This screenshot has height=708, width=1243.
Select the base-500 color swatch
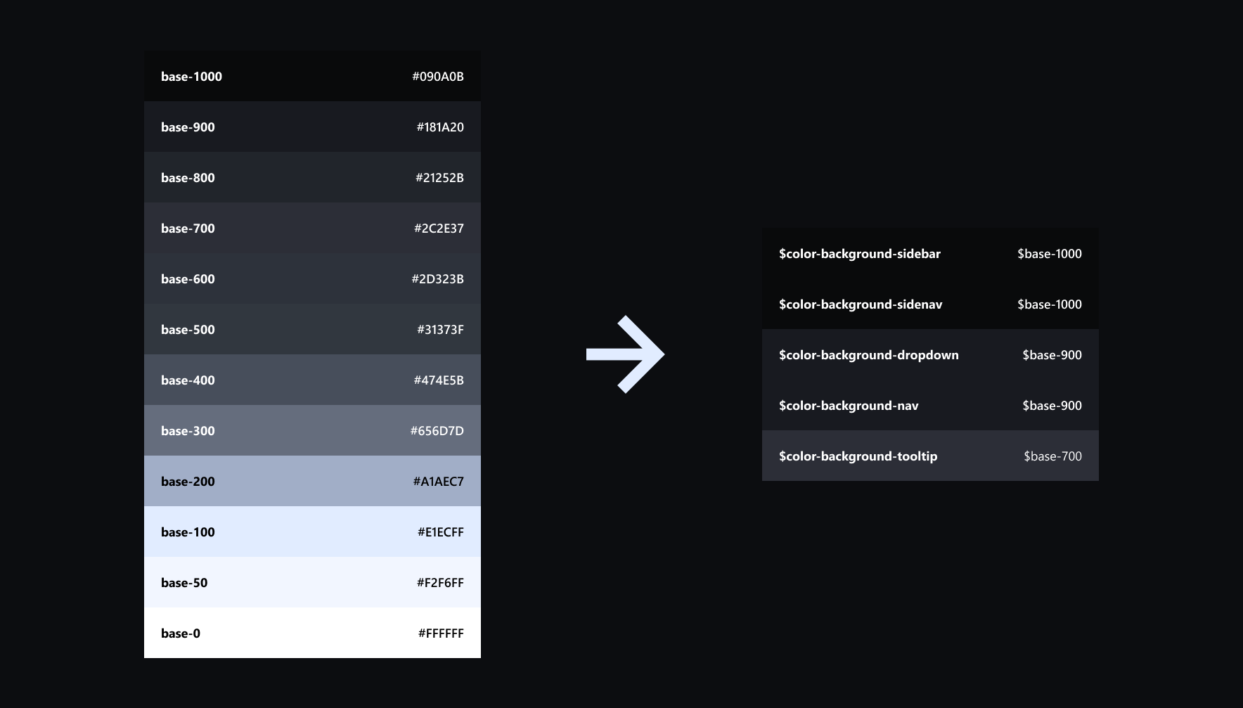click(x=311, y=329)
